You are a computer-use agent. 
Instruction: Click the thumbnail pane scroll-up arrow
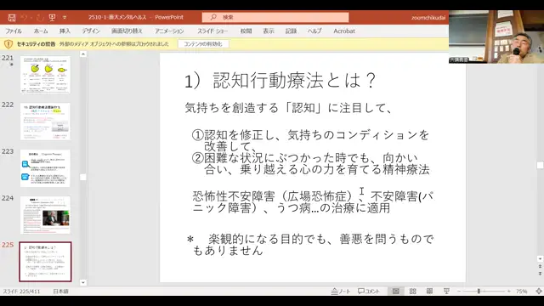click(83, 54)
